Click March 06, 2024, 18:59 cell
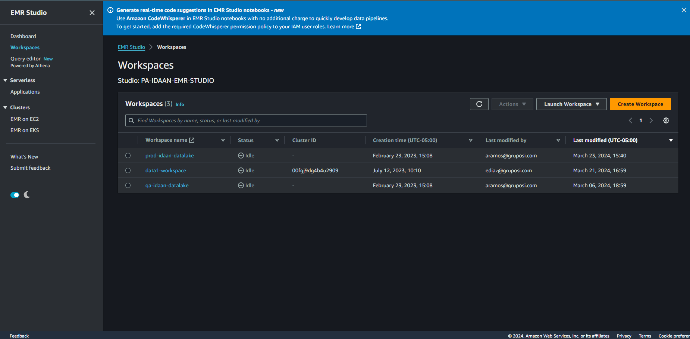Image resolution: width=690 pixels, height=339 pixels. click(x=600, y=185)
